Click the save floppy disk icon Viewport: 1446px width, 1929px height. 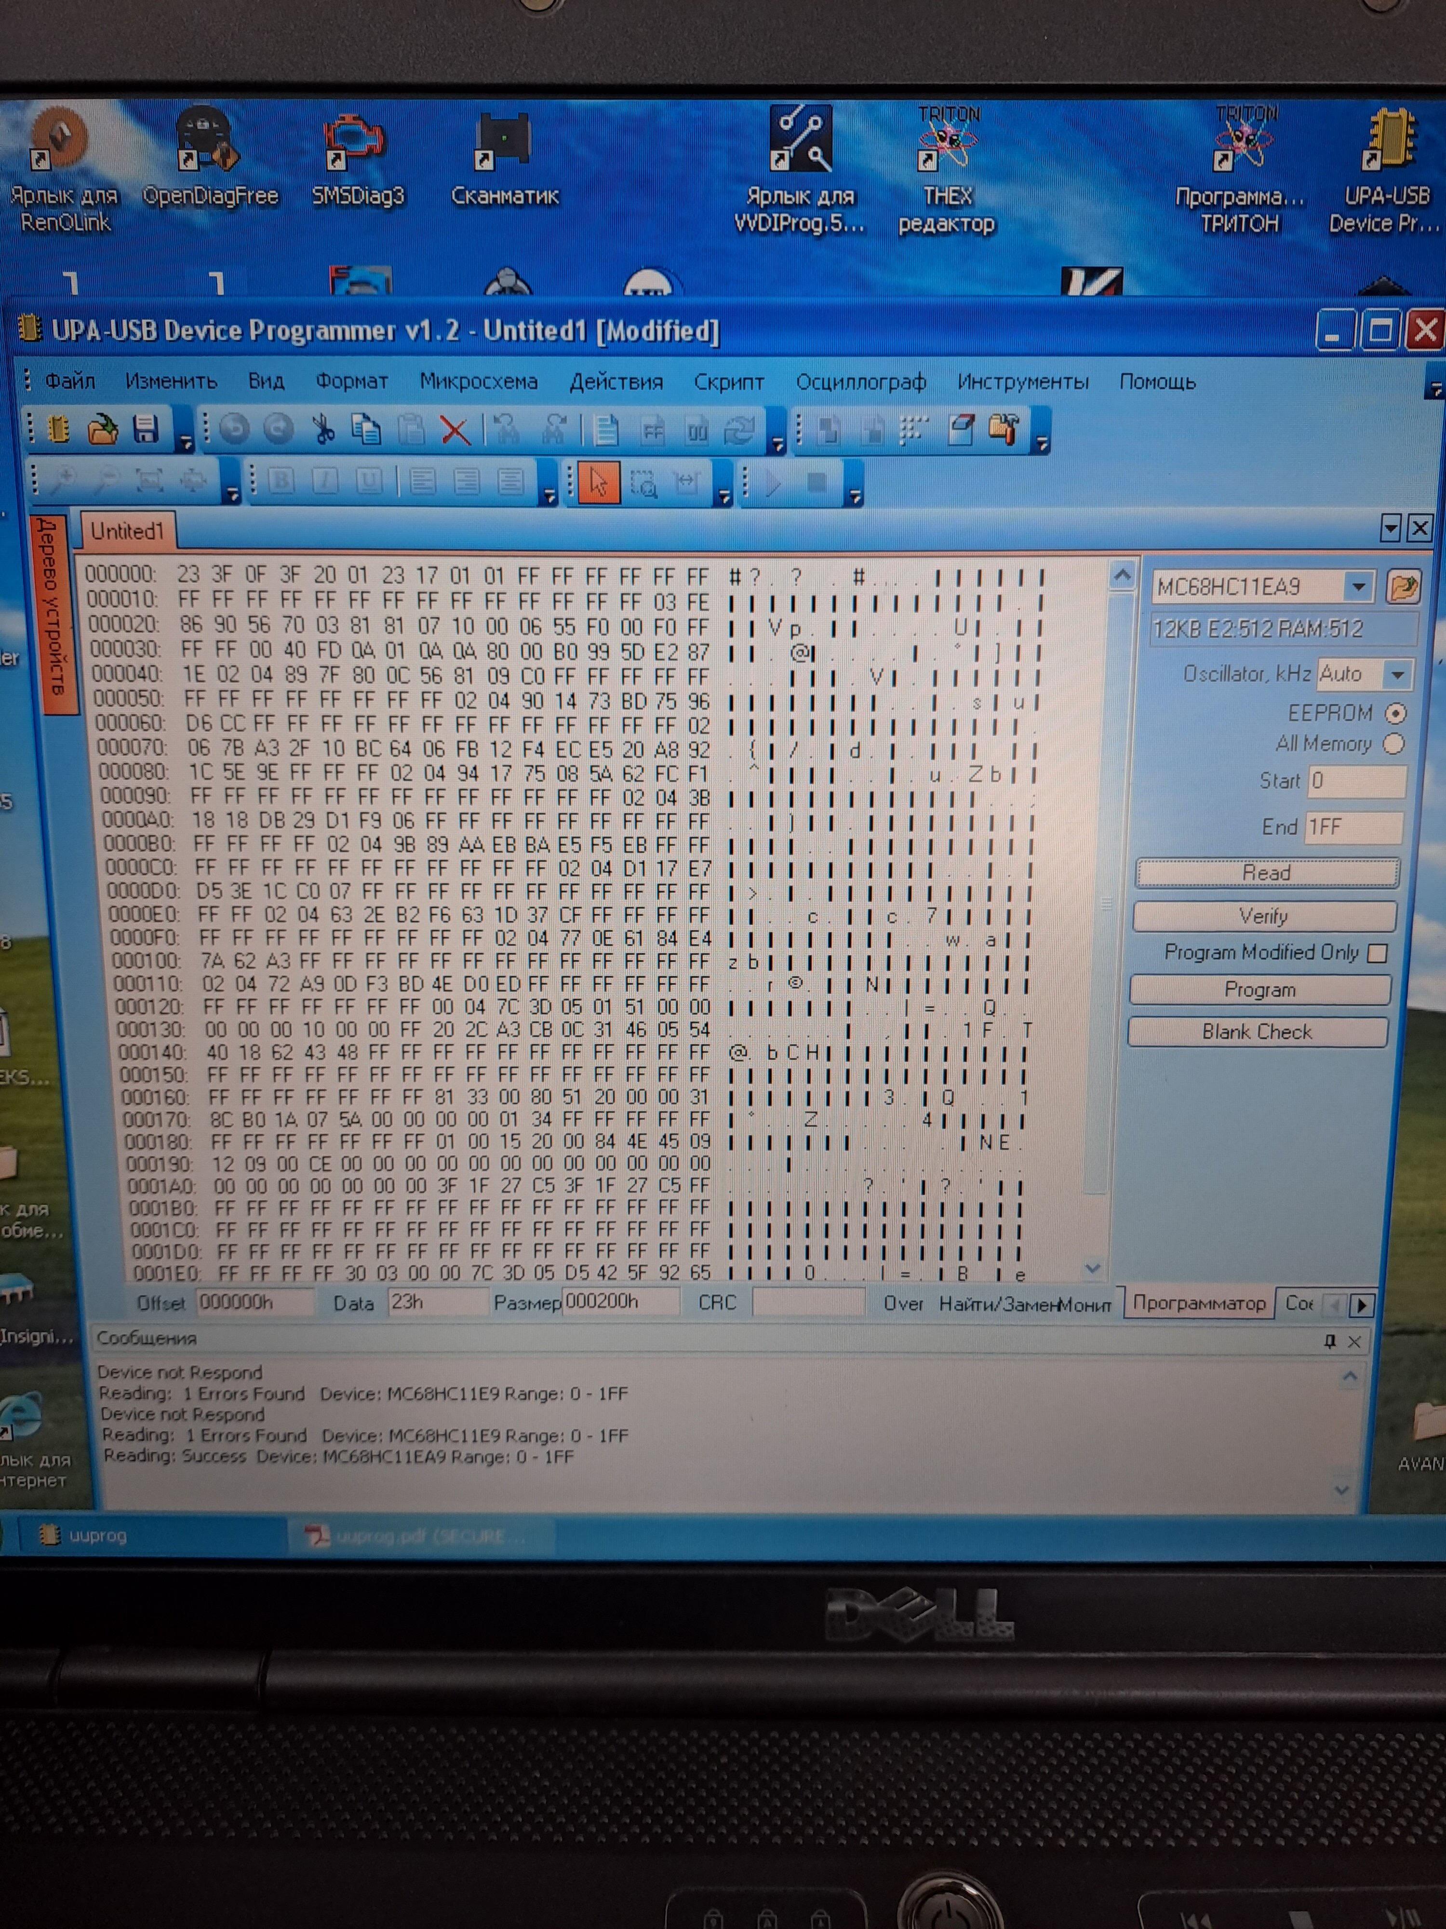(x=146, y=429)
